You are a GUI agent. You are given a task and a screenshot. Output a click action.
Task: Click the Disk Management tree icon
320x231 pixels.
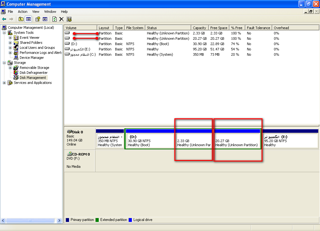[16, 78]
